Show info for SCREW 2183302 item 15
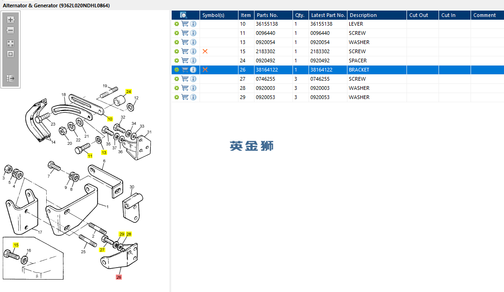The width and height of the screenshot is (504, 292). coord(193,51)
